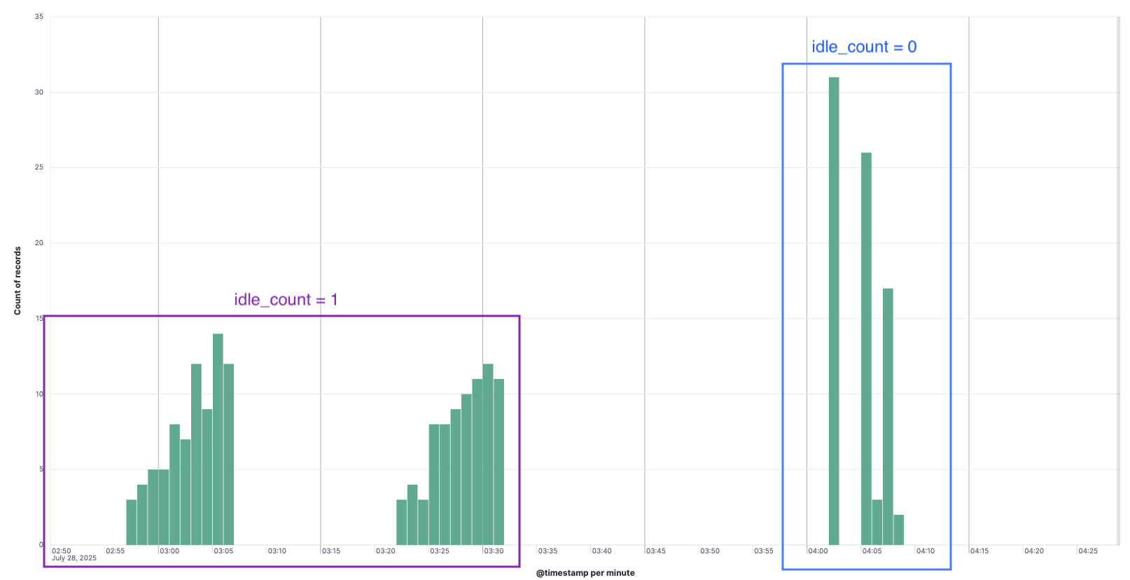Select the 02:50 tick on the time axis

coord(62,551)
